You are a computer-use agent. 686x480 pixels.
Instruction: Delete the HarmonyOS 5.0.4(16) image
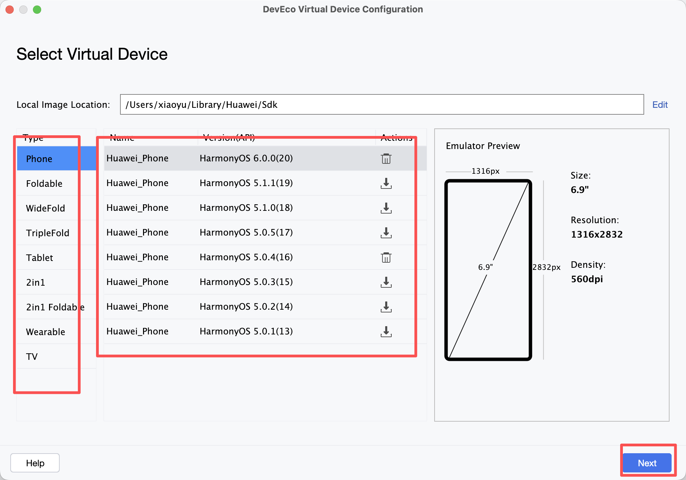(x=386, y=258)
